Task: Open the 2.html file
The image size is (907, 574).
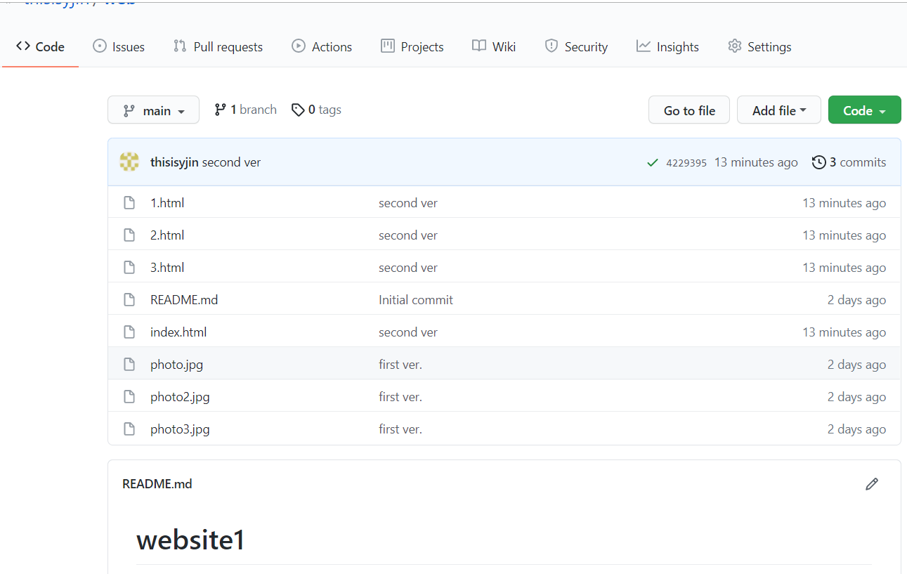Action: (167, 235)
